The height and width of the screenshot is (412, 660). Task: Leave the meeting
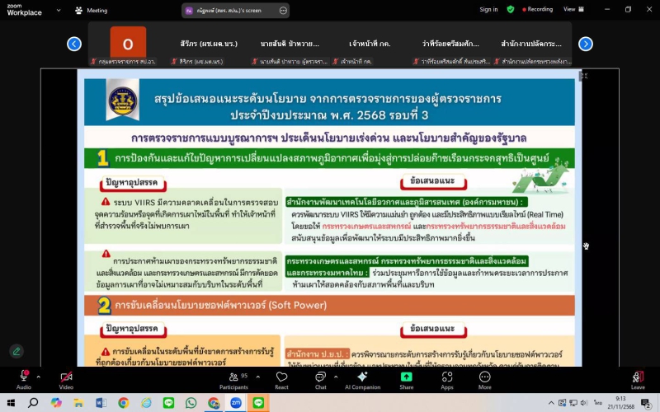coord(638,377)
